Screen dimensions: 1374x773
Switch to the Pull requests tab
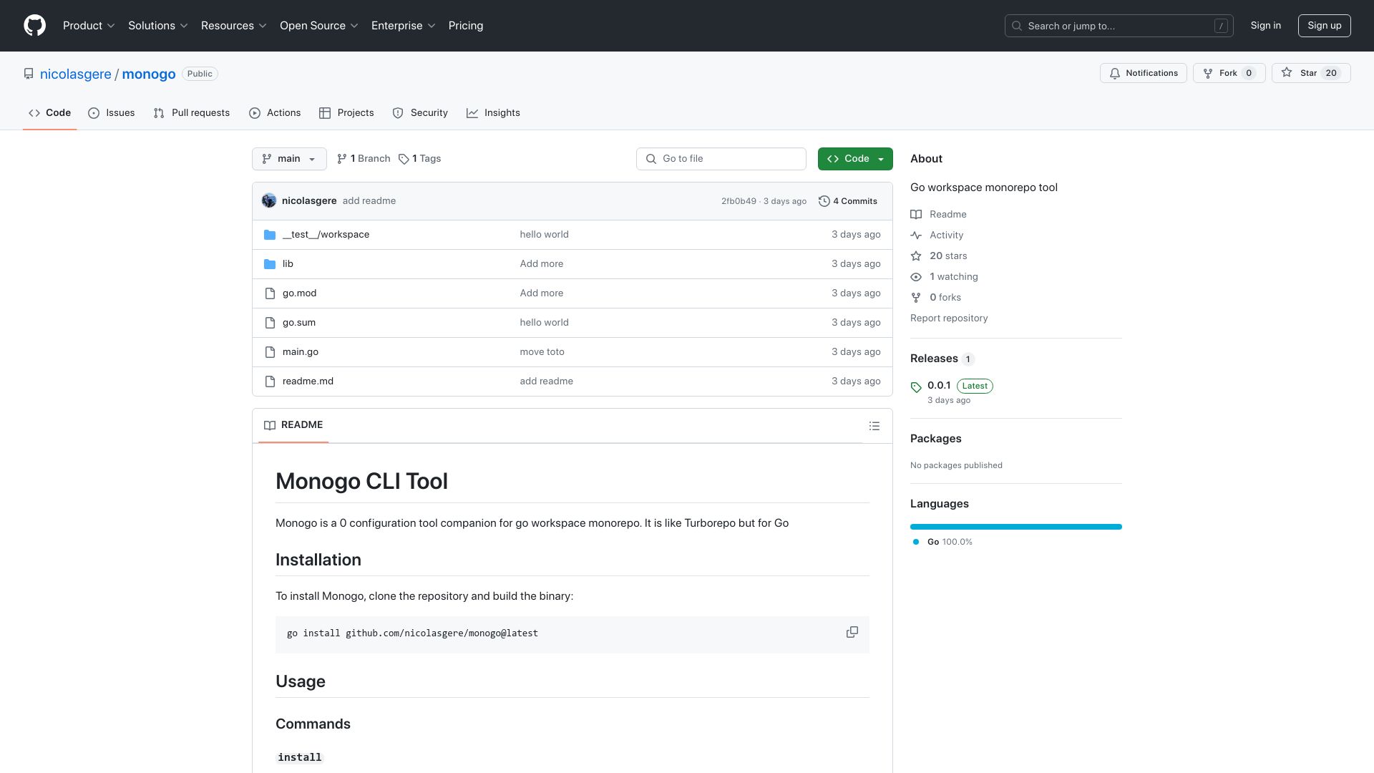pyautogui.click(x=191, y=113)
